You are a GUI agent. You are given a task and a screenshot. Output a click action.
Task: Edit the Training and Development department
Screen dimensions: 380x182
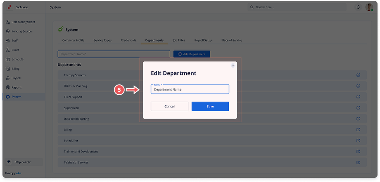[358, 152]
